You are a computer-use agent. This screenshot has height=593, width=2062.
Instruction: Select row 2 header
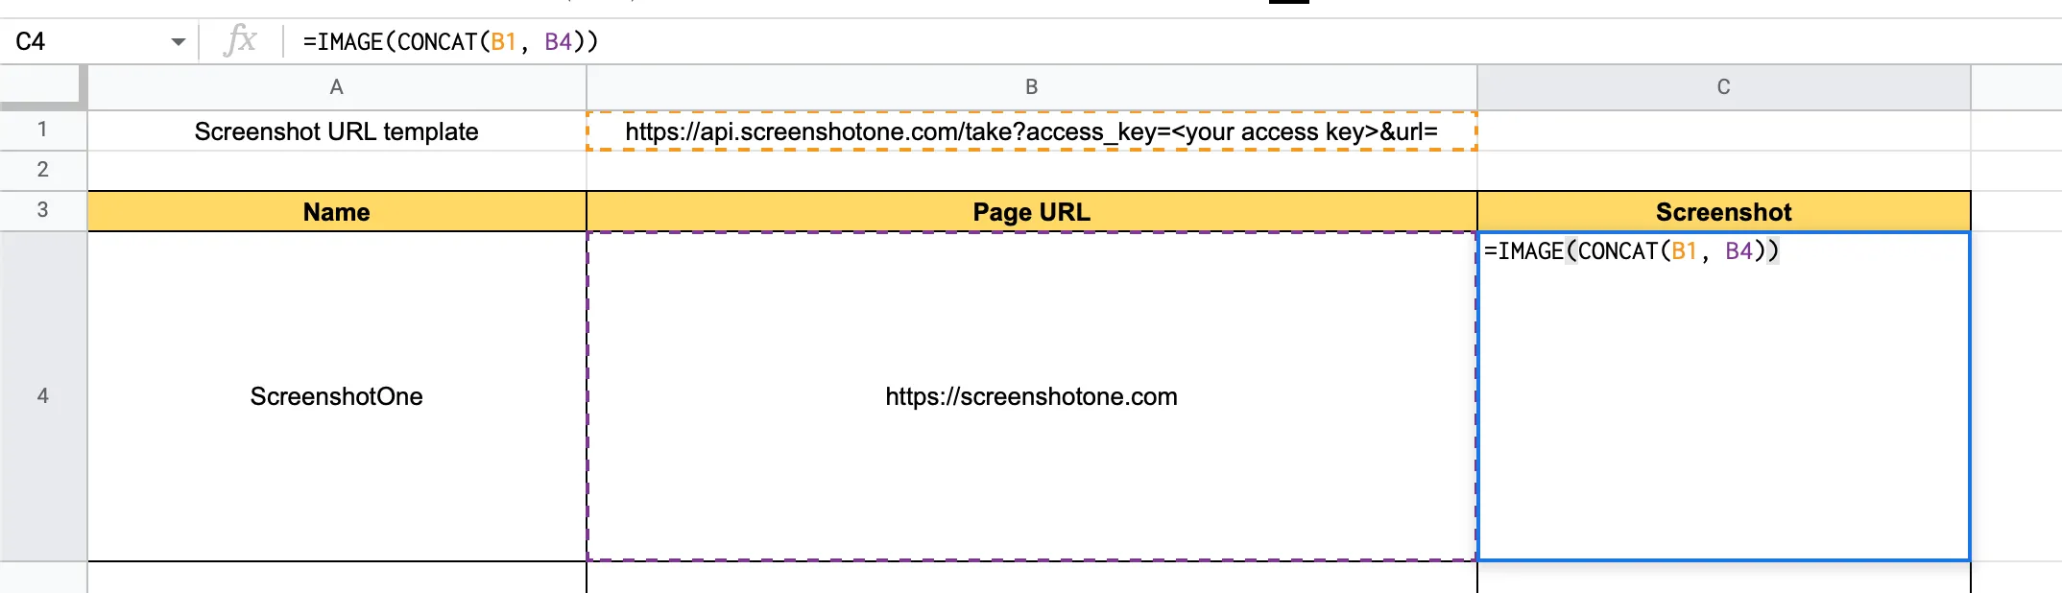[x=42, y=170]
